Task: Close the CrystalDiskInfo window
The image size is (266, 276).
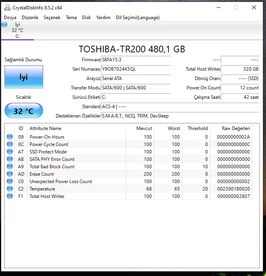Action: [254, 7]
